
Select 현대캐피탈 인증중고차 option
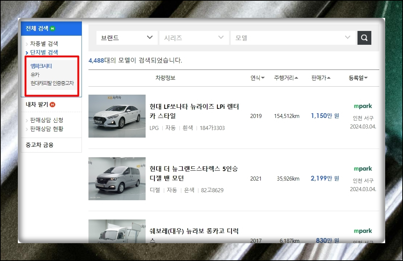pos(52,83)
